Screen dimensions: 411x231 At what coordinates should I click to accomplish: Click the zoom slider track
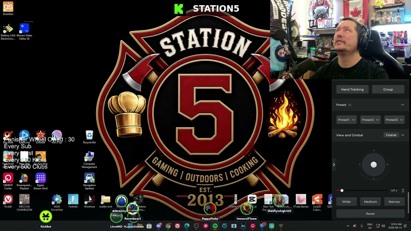point(362,191)
